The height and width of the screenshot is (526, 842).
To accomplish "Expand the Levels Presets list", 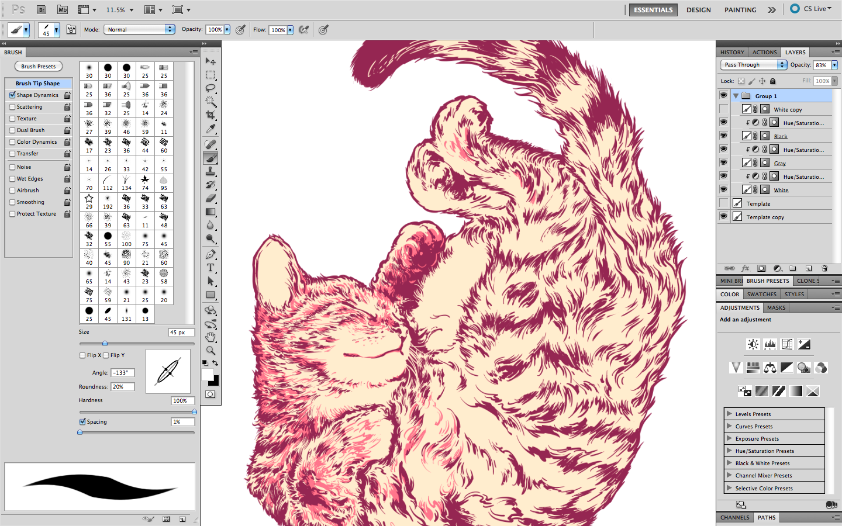I will tap(729, 414).
